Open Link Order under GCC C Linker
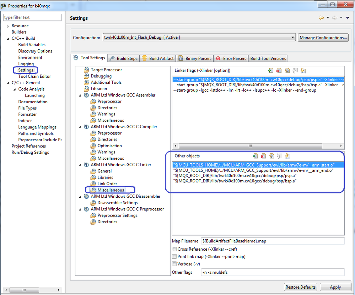The width and height of the screenshot is (355, 295). (107, 184)
